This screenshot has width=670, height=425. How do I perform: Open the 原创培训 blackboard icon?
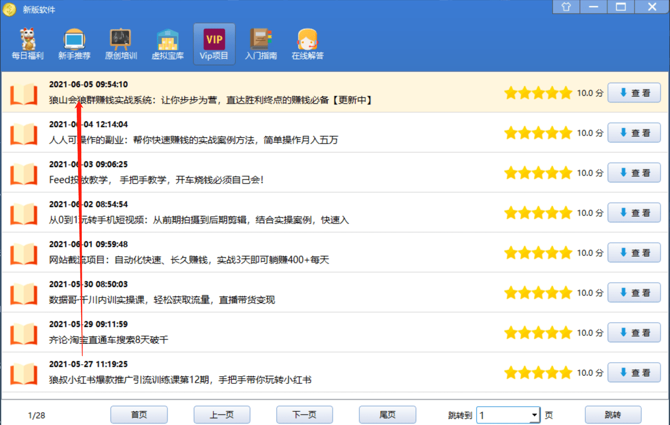121,39
